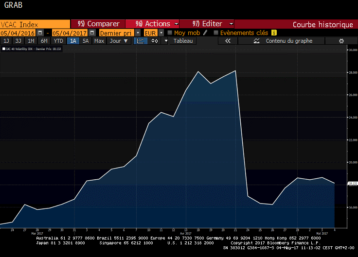The width and height of the screenshot is (358, 257).
Task: Open the 95) Comparer menu
Action: pos(98,24)
